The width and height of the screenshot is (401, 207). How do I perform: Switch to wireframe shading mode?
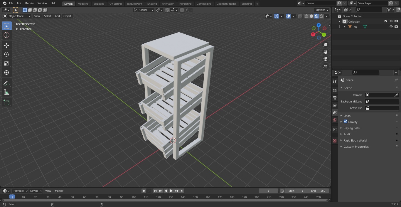[x=306, y=16]
